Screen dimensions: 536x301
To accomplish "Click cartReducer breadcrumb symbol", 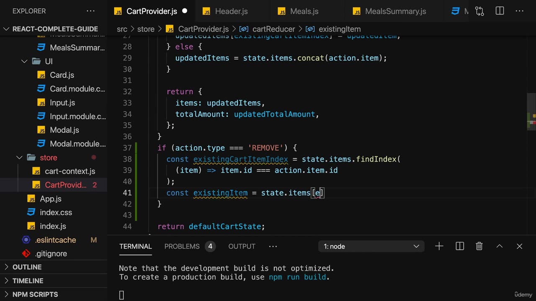I will tap(273, 29).
